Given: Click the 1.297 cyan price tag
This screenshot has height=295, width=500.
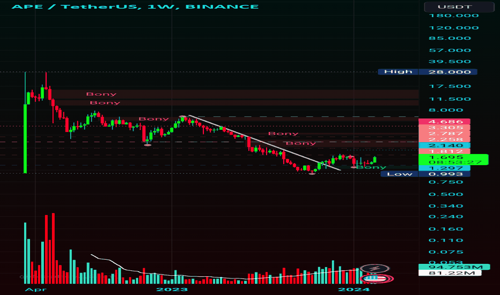Looking at the screenshot, I should (x=444, y=168).
